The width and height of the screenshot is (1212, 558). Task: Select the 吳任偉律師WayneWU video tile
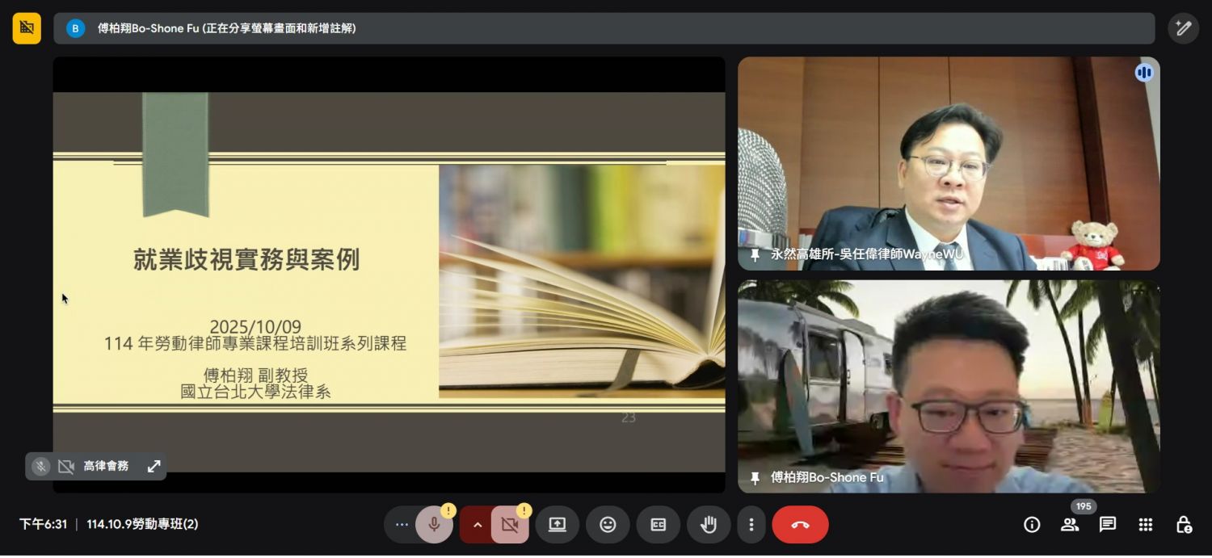click(948, 163)
